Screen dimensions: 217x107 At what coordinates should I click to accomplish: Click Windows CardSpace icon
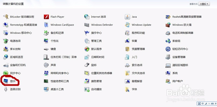(46, 25)
